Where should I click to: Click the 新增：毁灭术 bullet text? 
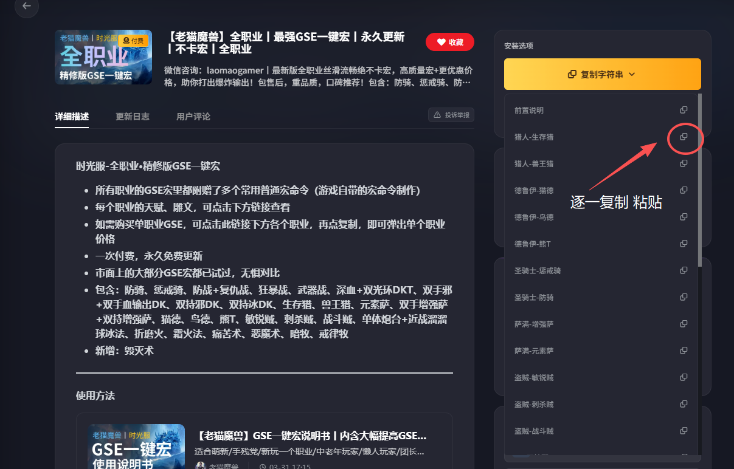click(125, 351)
